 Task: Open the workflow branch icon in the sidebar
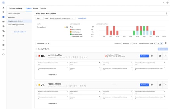tap(3, 40)
